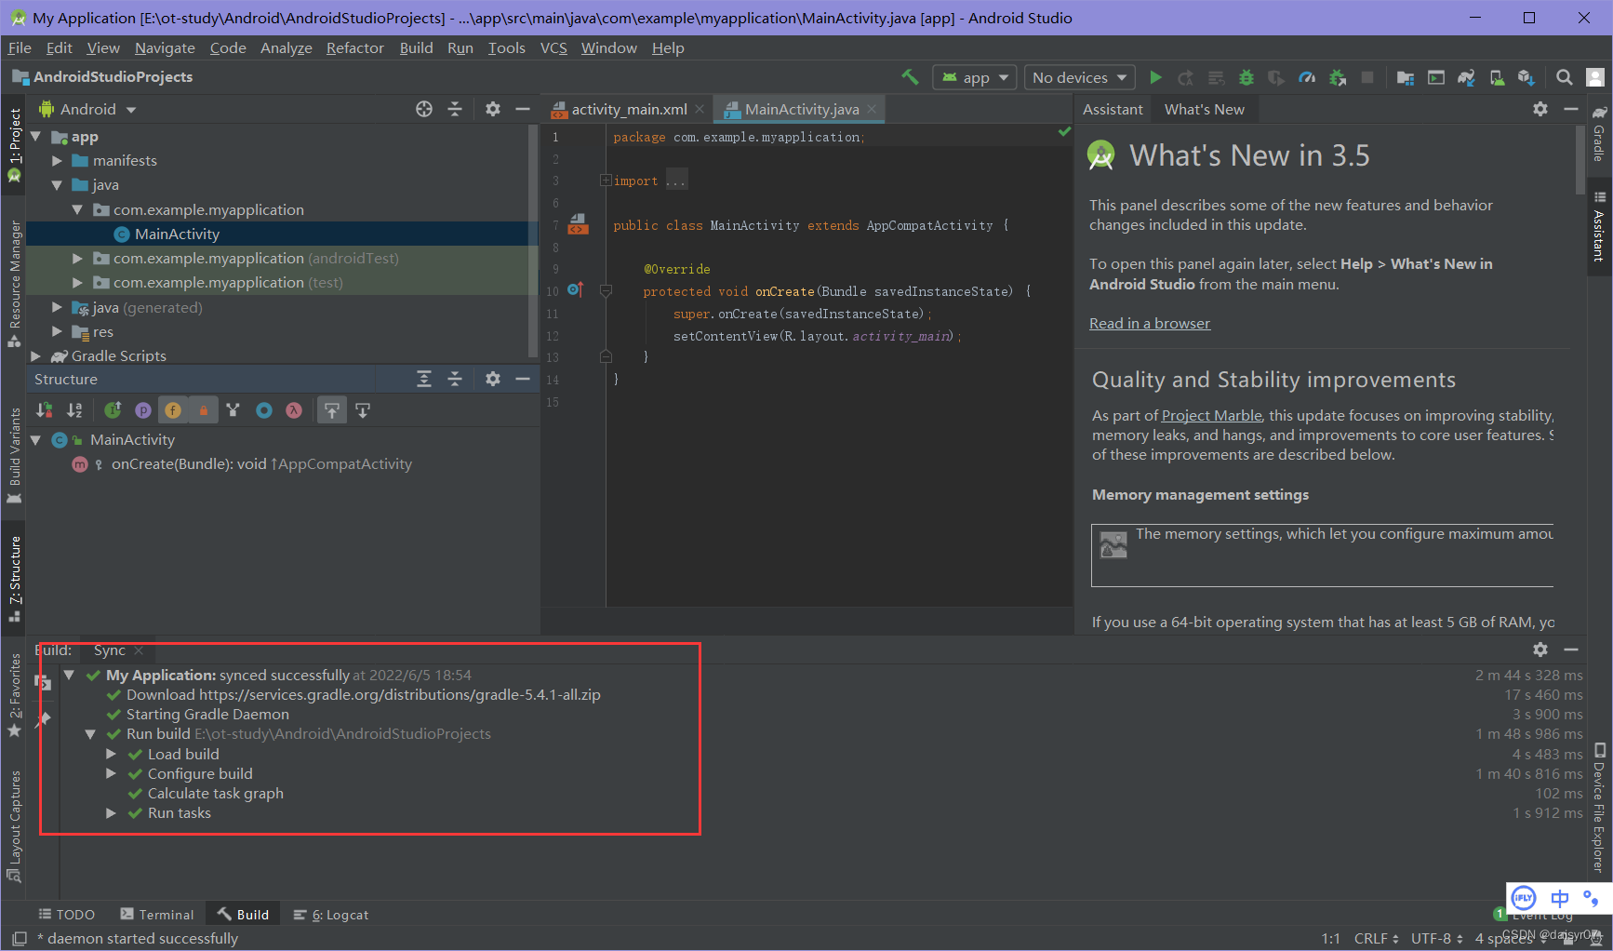
Task: Open the Refactor menu
Action: point(354,47)
